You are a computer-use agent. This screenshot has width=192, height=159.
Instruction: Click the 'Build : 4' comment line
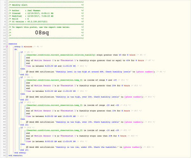[20, 19]
